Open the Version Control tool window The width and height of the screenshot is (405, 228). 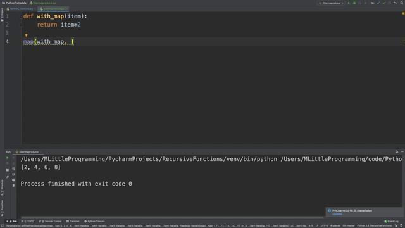pos(50,221)
